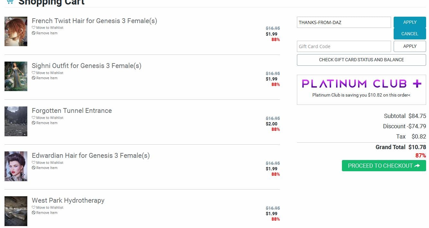This screenshot has height=228, width=429.
Task: Click remove icon for Edwardian Hair
Action: click(x=33, y=168)
